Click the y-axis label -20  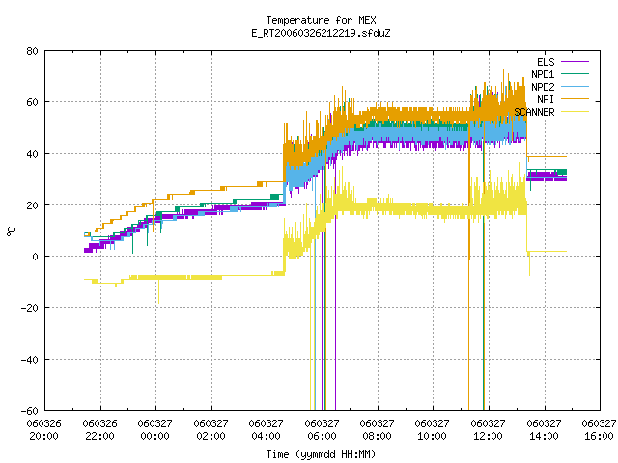[30, 308]
